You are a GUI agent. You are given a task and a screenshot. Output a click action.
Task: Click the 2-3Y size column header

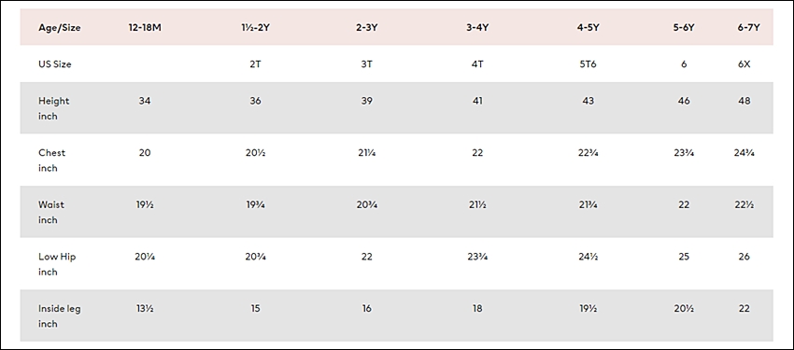[366, 28]
